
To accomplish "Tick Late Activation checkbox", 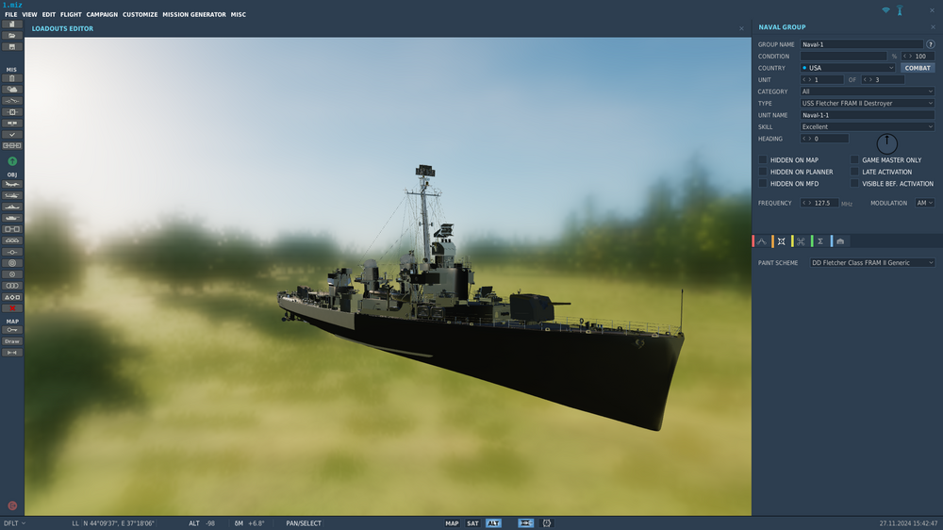I will [x=854, y=172].
